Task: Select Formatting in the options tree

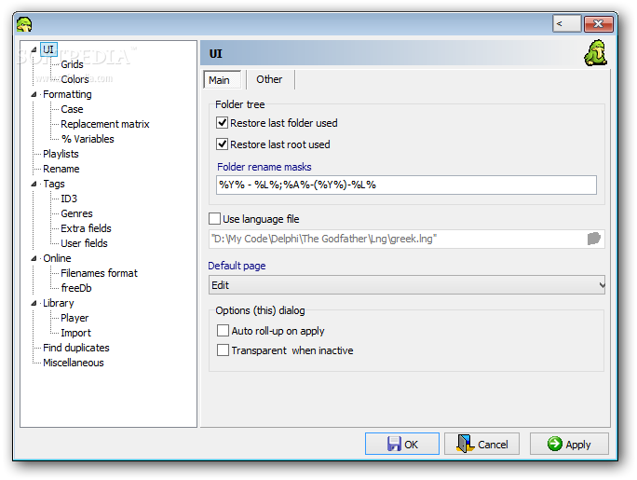Action: coord(67,94)
